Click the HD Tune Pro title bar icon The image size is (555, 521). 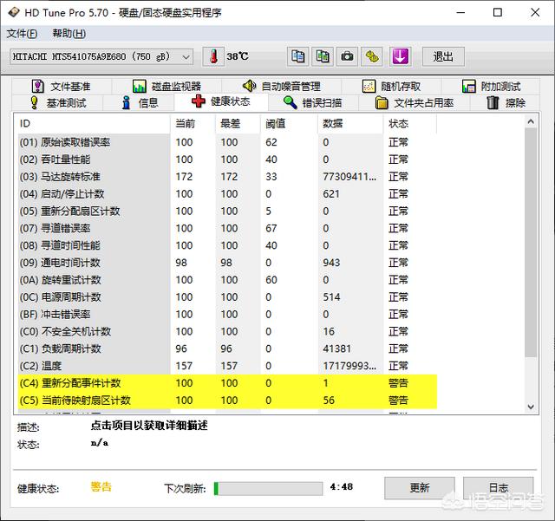point(14,12)
